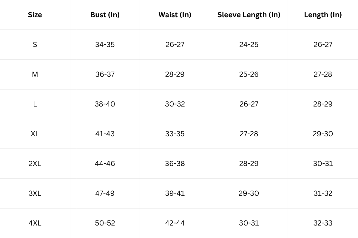Select the Length (In) column header

click(323, 15)
